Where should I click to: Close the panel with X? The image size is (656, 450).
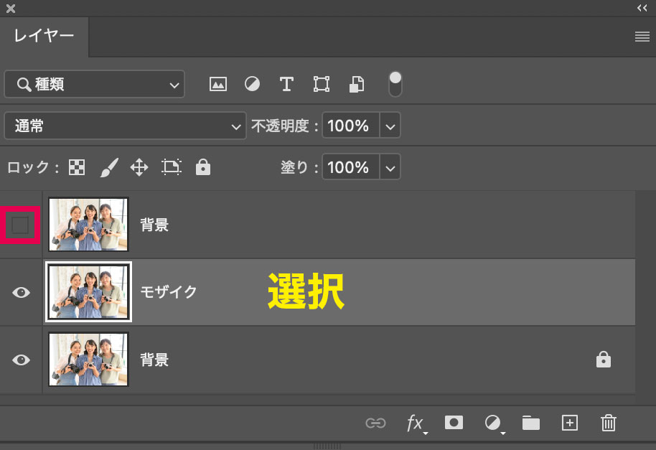point(11,9)
